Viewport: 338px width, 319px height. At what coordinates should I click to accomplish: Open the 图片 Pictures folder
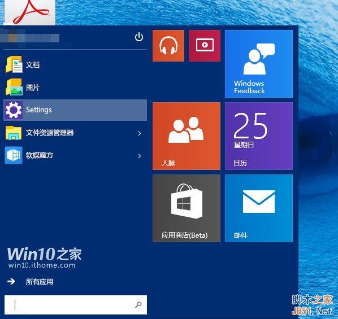[75, 88]
